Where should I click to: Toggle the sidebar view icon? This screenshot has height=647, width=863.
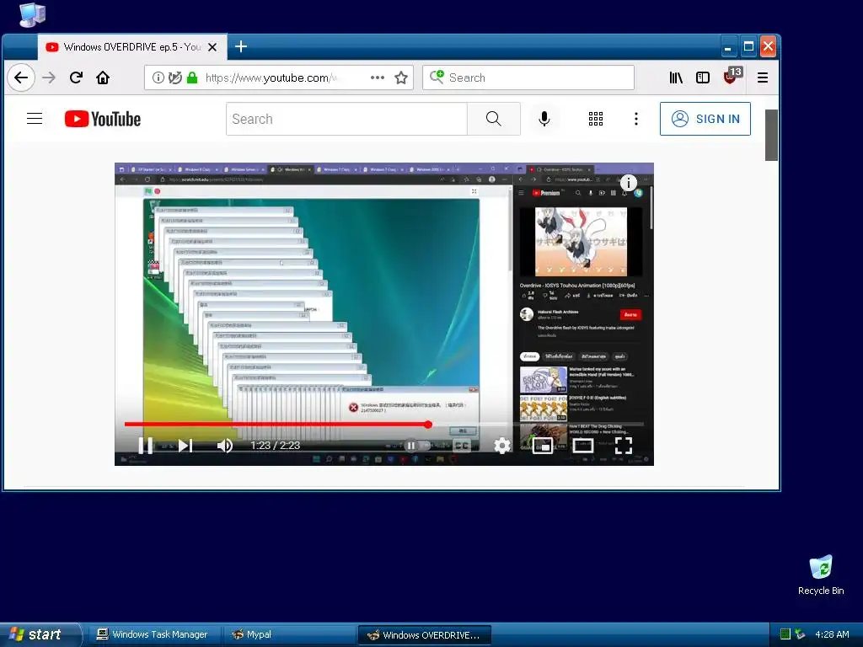703,78
